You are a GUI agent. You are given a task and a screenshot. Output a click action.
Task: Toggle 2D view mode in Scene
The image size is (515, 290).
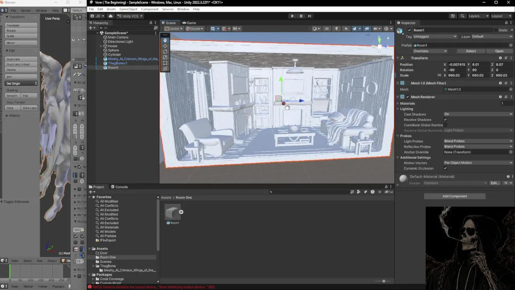point(327,29)
